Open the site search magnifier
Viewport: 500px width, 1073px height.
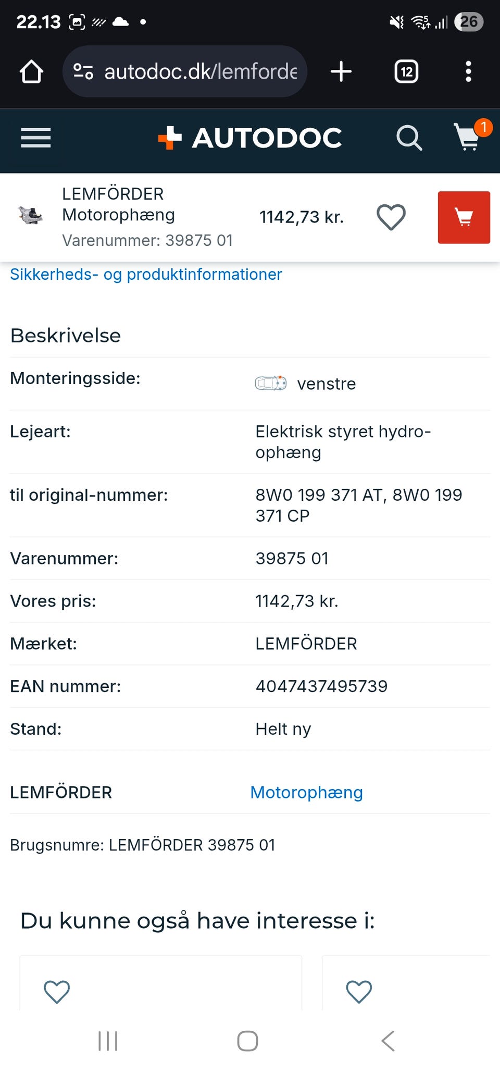409,138
